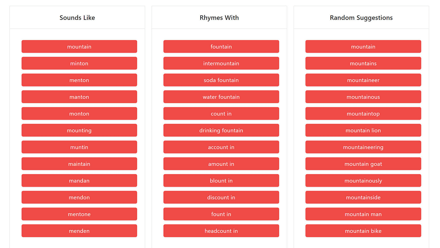Viewport: 440px width, 248px height.
Task: Click the 'fountain' rhyme button
Action: pyautogui.click(x=221, y=47)
